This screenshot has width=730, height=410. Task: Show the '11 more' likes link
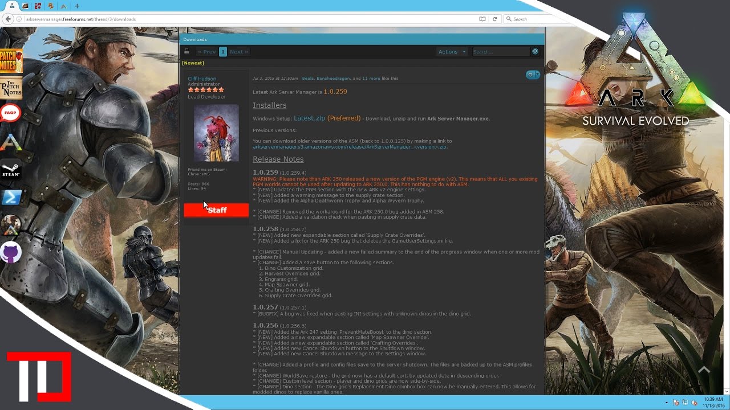coord(371,79)
